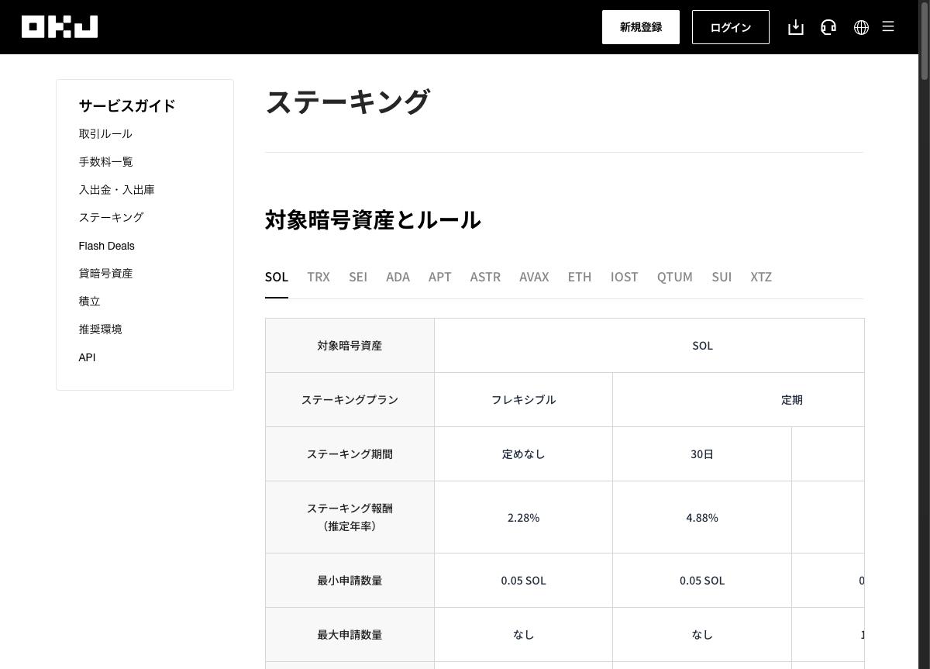This screenshot has height=669, width=930.
Task: Click the ステーキングプラン row header
Action: (350, 400)
